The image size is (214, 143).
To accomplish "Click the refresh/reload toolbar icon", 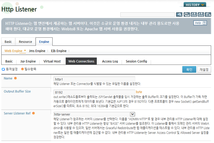I will (x=187, y=14).
